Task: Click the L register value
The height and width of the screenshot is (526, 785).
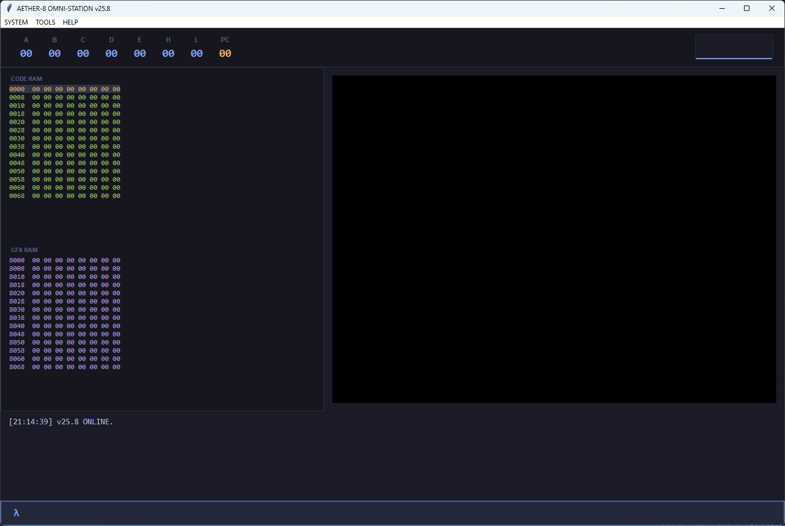Action: (x=196, y=53)
